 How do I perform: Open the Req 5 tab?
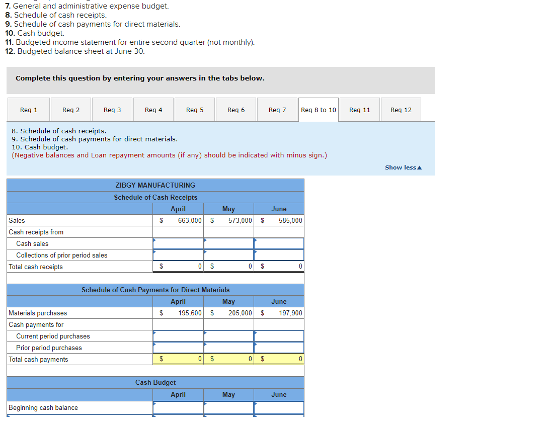pos(195,110)
